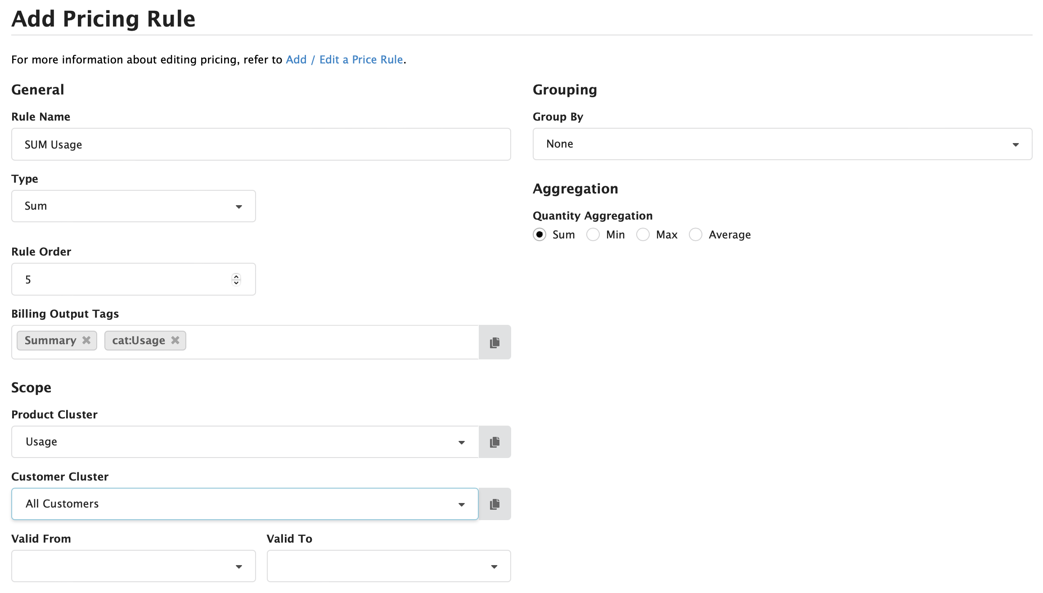Copy the Customer Cluster selection
This screenshot has height=593, width=1043.
pyautogui.click(x=495, y=504)
